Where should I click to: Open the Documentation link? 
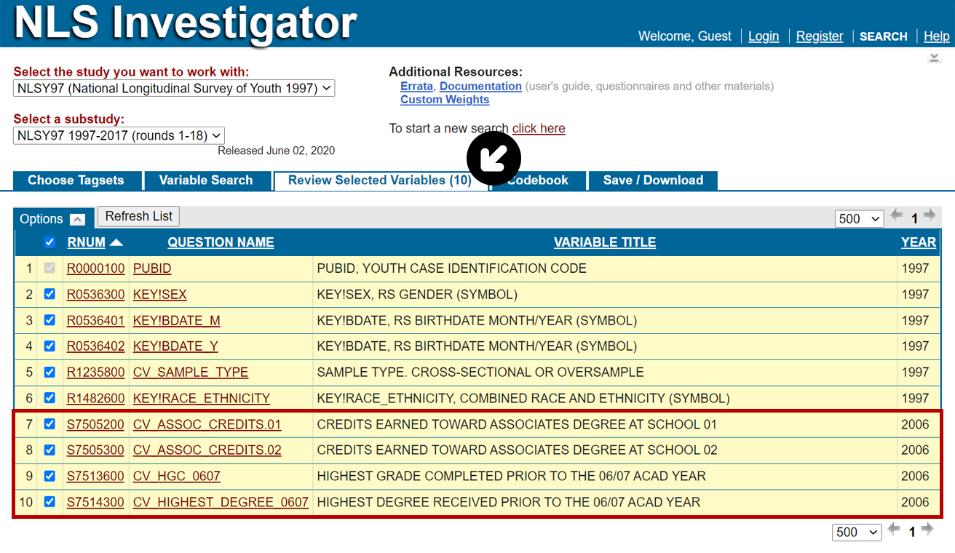(x=480, y=86)
